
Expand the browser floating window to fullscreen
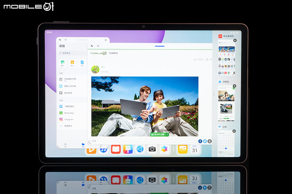point(92,46)
